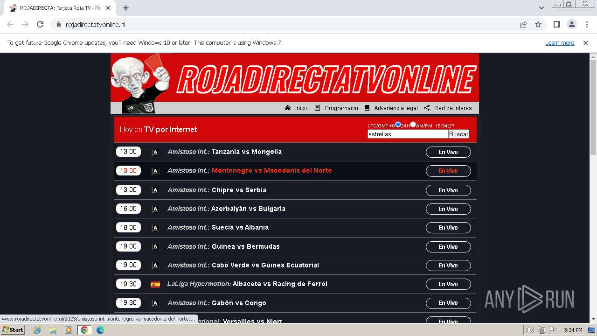Go back to the previous page
597x336 pixels.
[x=10, y=25]
